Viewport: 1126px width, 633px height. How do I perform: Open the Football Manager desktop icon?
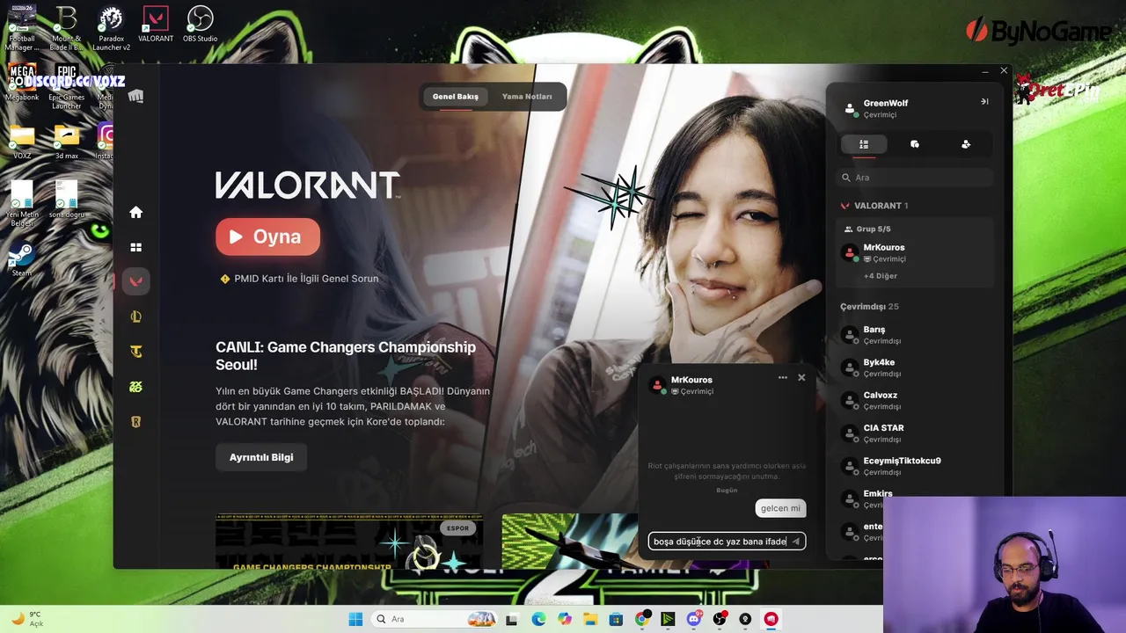[22, 27]
